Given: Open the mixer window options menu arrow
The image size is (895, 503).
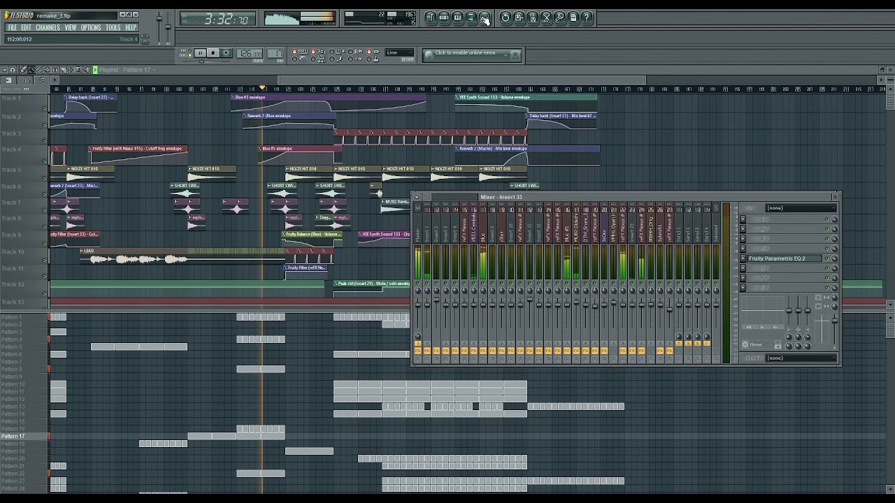Looking at the screenshot, I should click(417, 197).
